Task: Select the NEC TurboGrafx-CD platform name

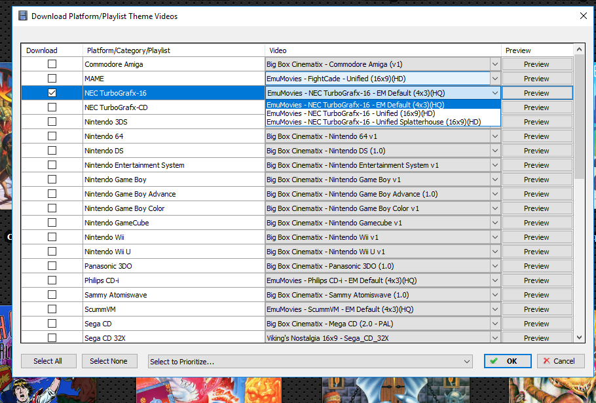Action: (x=116, y=107)
